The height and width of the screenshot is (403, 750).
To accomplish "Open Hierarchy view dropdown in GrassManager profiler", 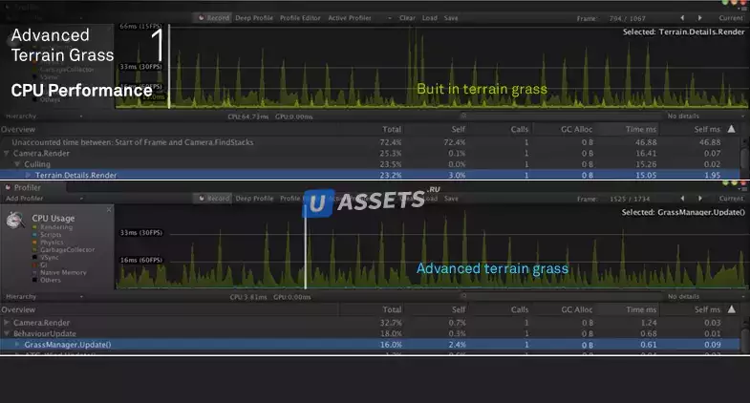I will click(44, 296).
